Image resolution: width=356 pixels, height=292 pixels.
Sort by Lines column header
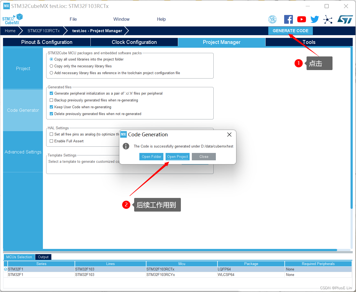[110, 264]
